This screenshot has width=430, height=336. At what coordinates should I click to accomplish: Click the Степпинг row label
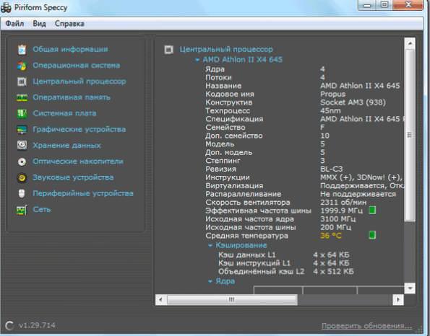[x=223, y=161]
